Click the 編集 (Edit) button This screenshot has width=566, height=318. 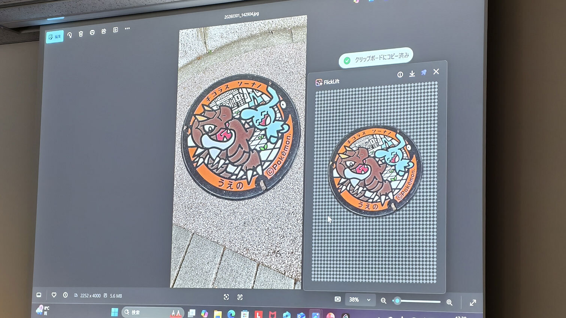pyautogui.click(x=55, y=37)
